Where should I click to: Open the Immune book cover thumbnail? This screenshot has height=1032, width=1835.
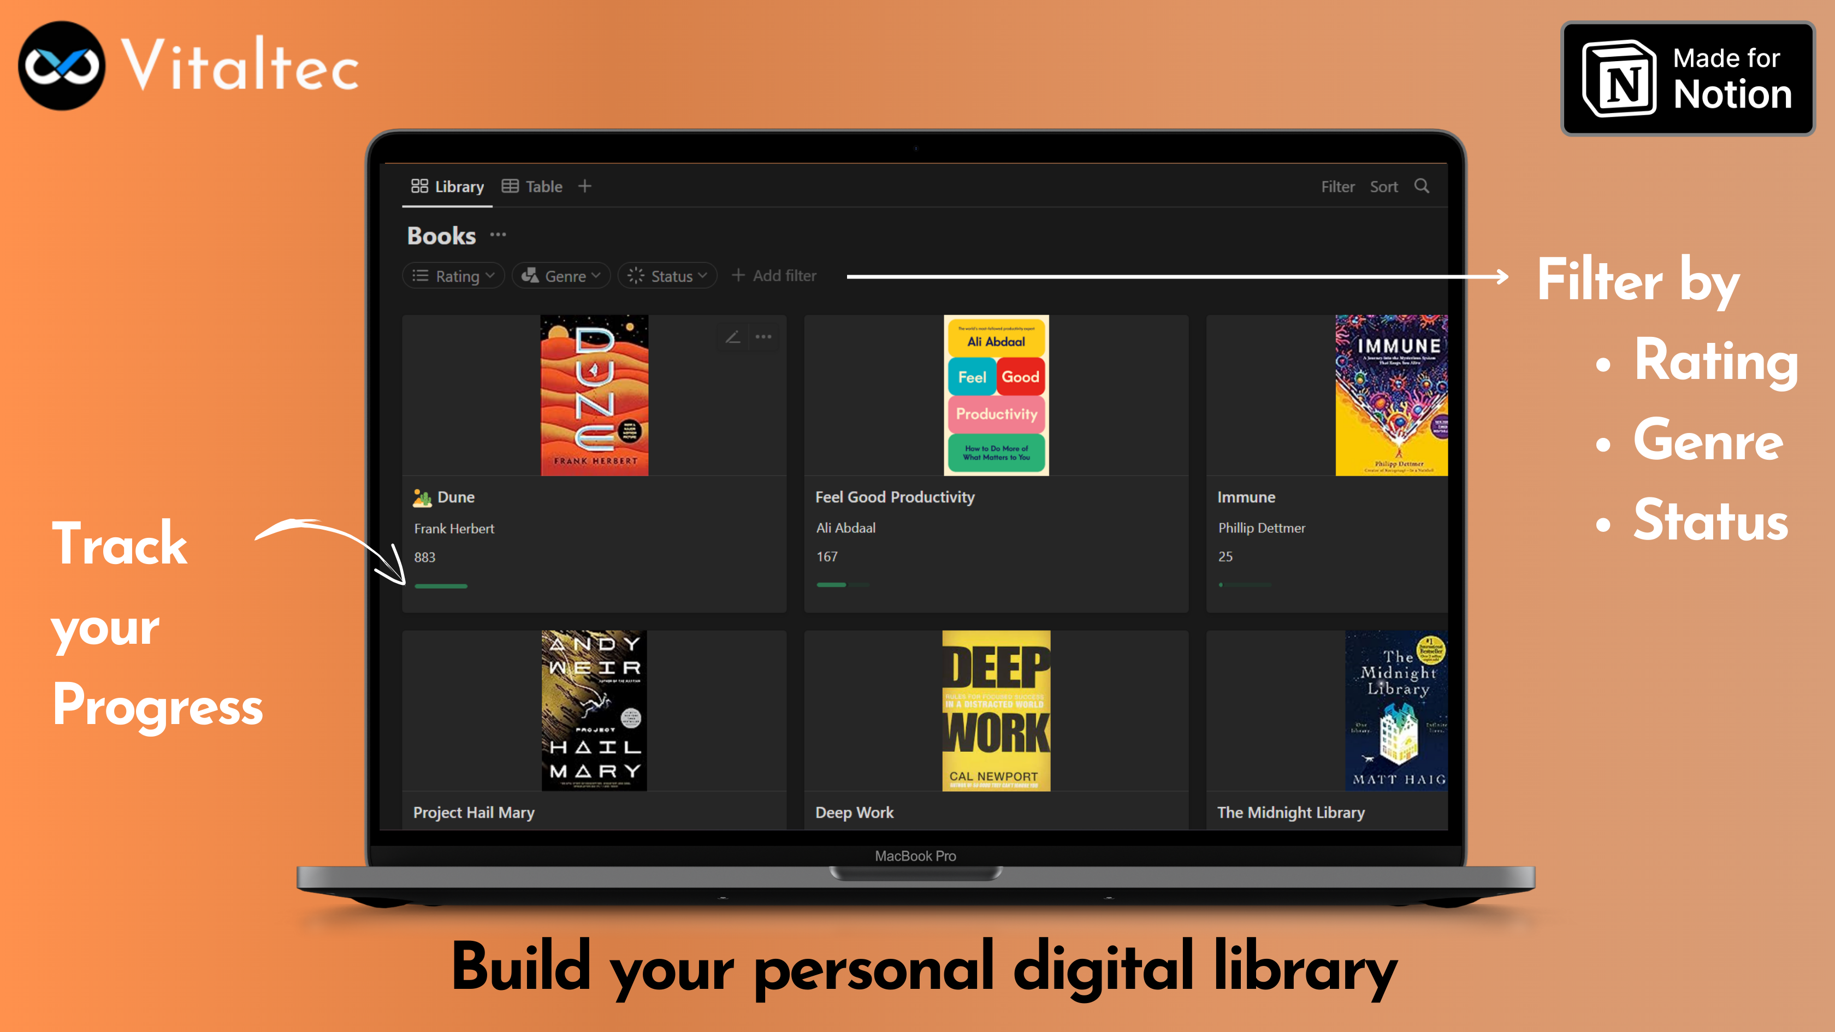coord(1391,395)
